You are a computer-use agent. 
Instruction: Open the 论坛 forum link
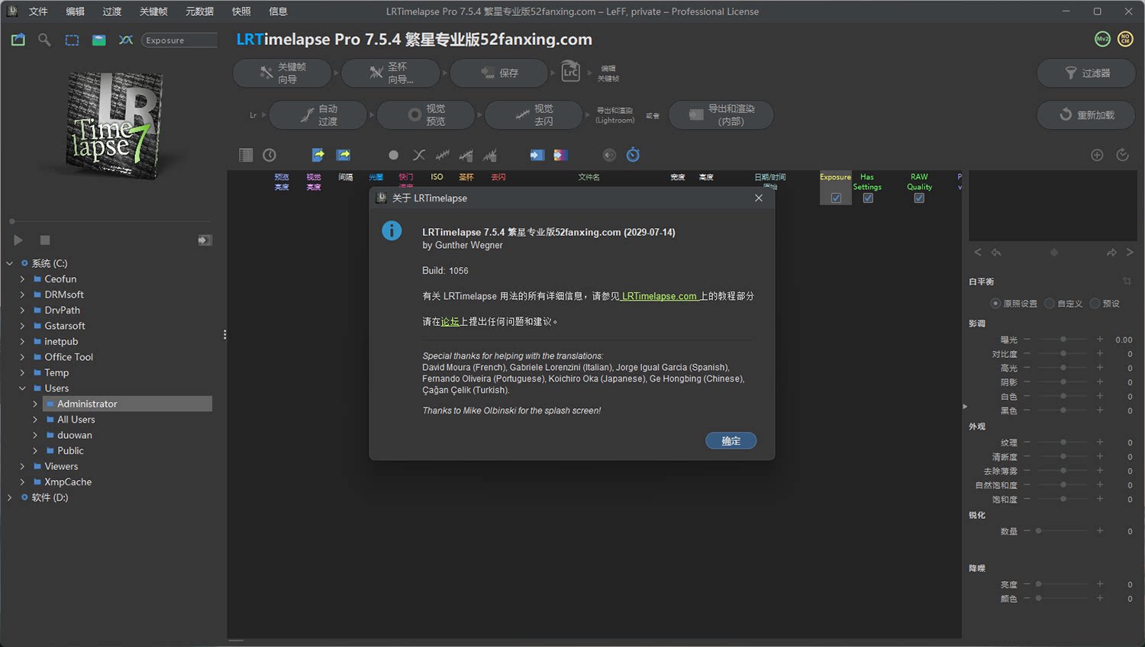tap(450, 322)
